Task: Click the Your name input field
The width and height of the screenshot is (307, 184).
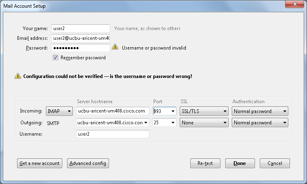Action: point(81,28)
